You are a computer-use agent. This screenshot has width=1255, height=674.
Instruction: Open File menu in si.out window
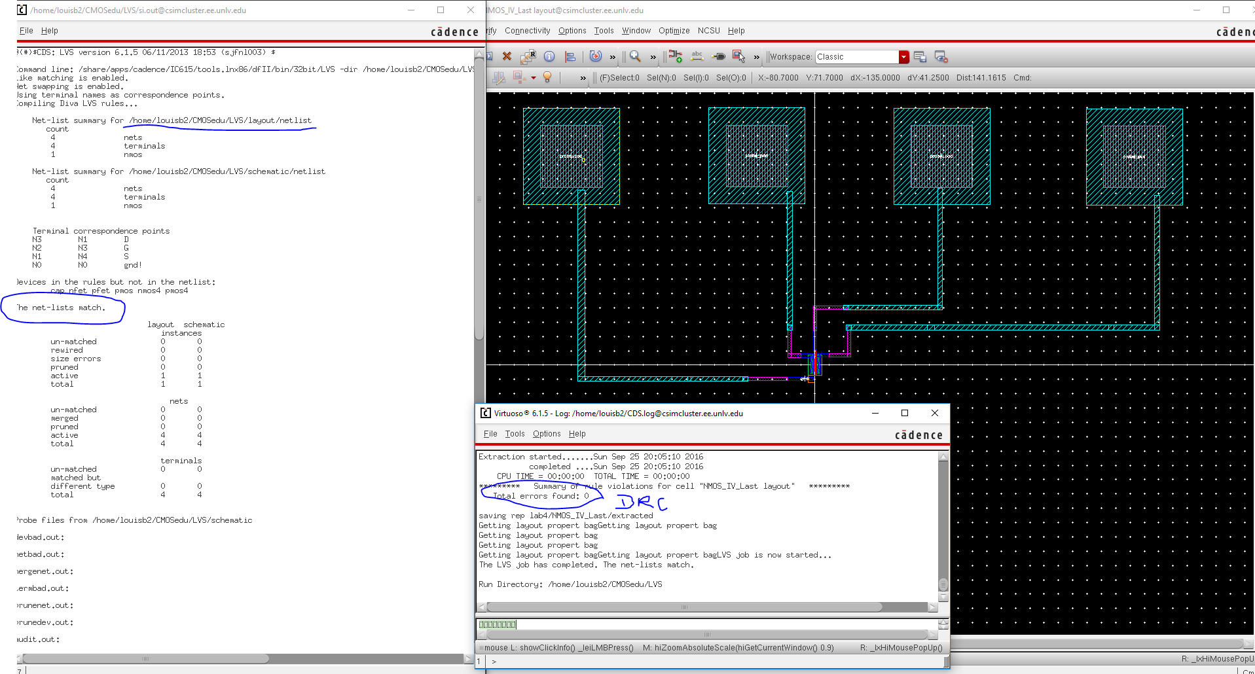26,31
